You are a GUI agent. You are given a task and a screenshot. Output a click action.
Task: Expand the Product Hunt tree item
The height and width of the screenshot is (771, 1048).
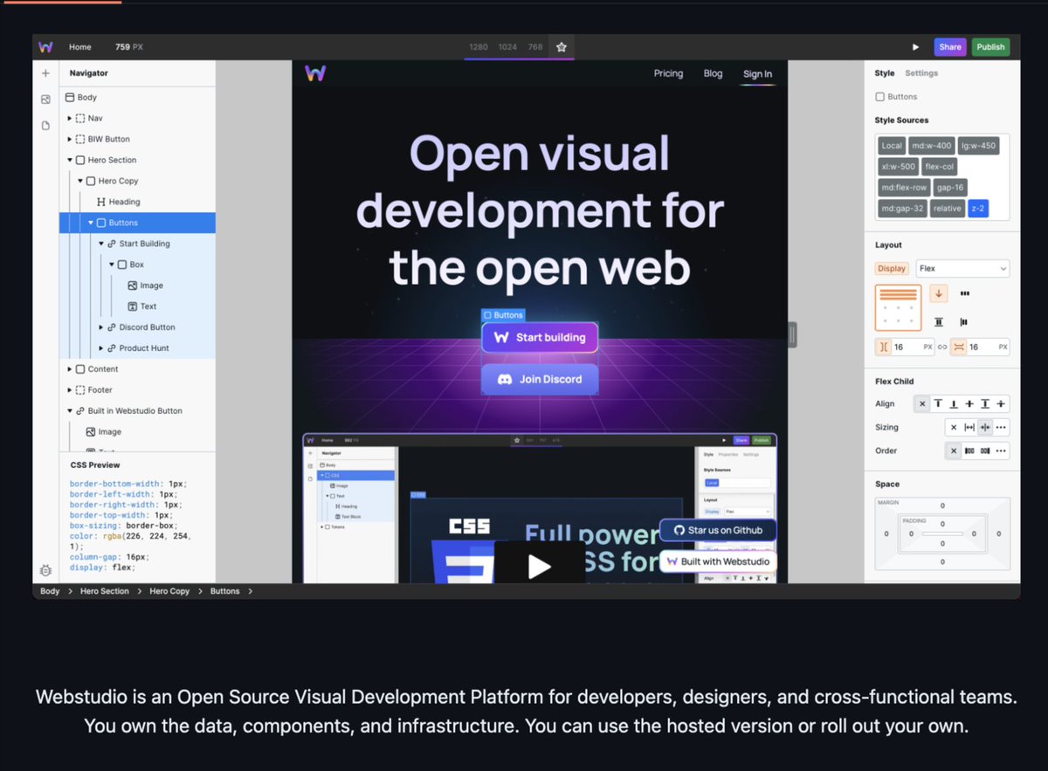(101, 348)
